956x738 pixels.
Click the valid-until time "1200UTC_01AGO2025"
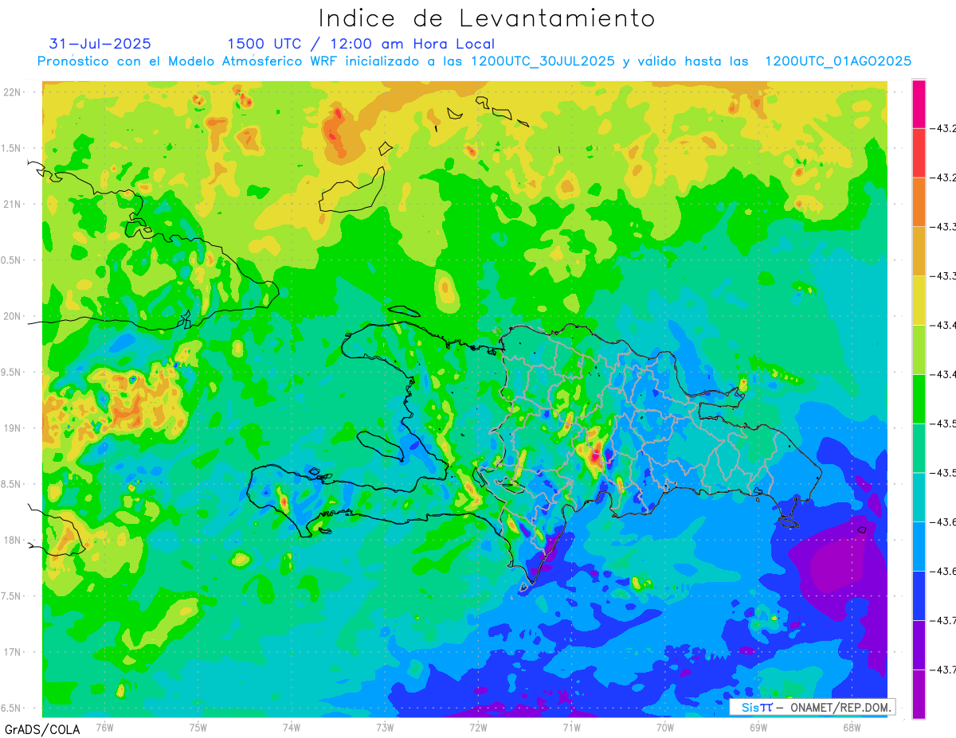(x=838, y=61)
